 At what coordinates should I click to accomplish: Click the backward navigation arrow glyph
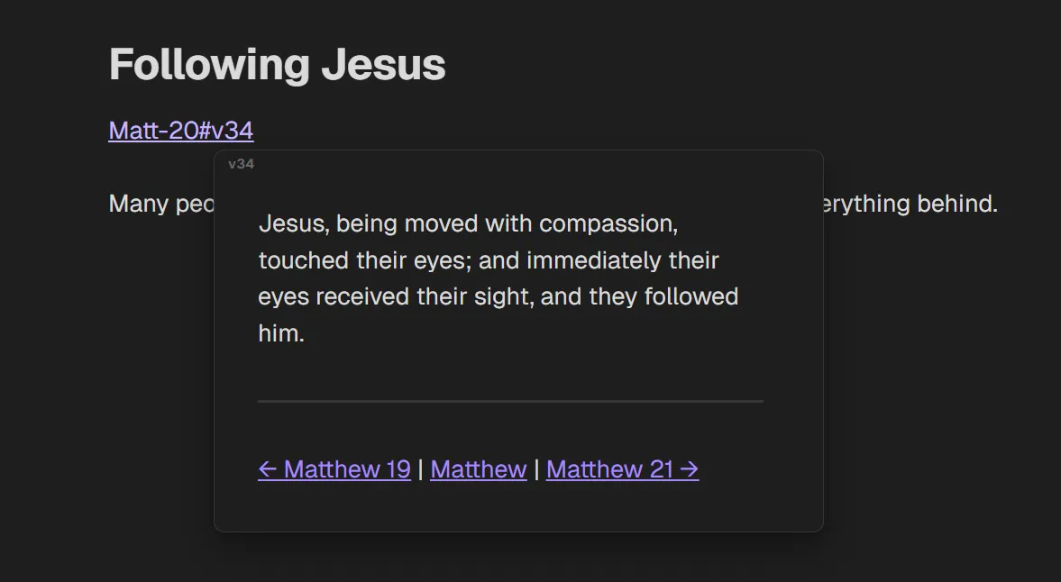coord(268,468)
